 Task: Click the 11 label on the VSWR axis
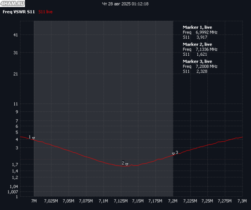pos(16,104)
